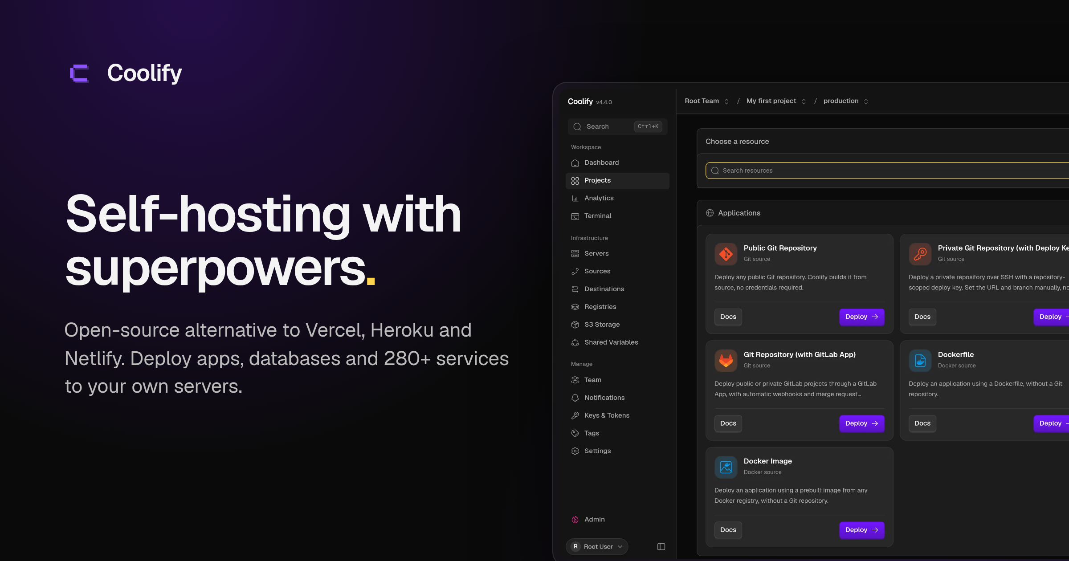Viewport: 1069px width, 561px height.
Task: Click the Applications globe icon
Action: pyautogui.click(x=710, y=213)
